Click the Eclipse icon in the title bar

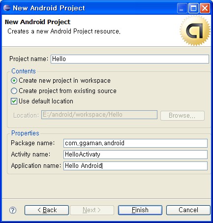[x=7, y=8]
